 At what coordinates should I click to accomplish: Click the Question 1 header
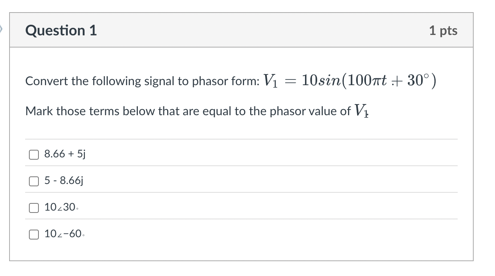point(61,30)
